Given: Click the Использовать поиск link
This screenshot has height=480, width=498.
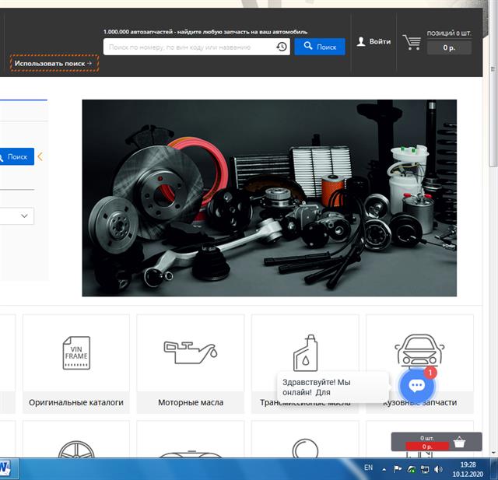Looking at the screenshot, I should point(54,63).
